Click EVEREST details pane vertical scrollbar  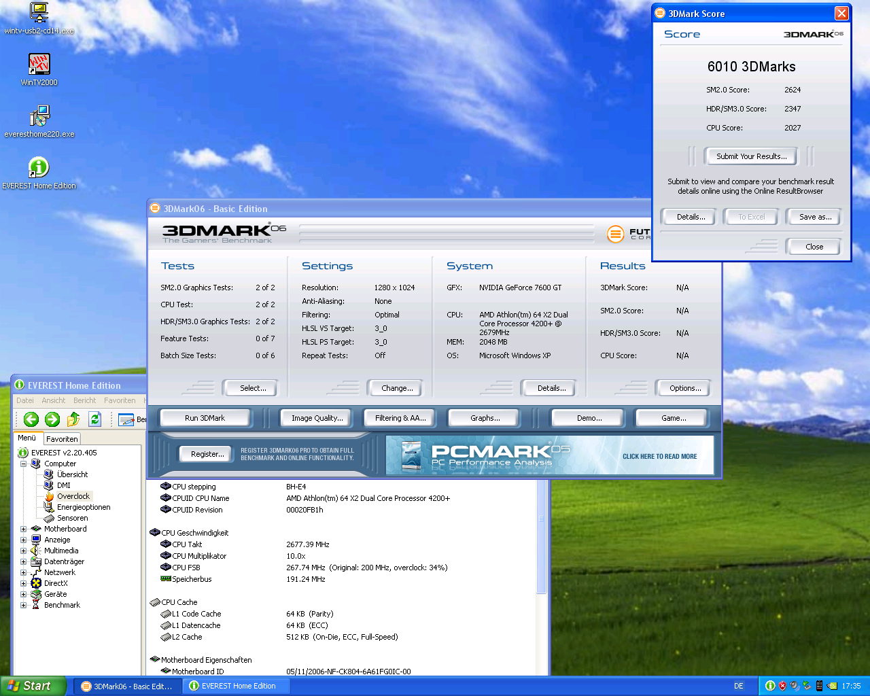542,538
